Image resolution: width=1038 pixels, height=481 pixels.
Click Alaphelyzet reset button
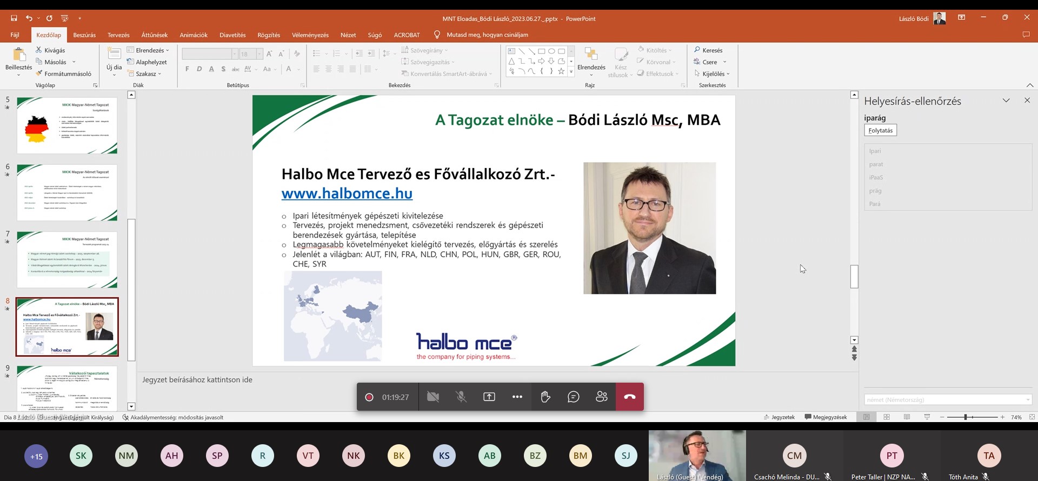(x=147, y=62)
